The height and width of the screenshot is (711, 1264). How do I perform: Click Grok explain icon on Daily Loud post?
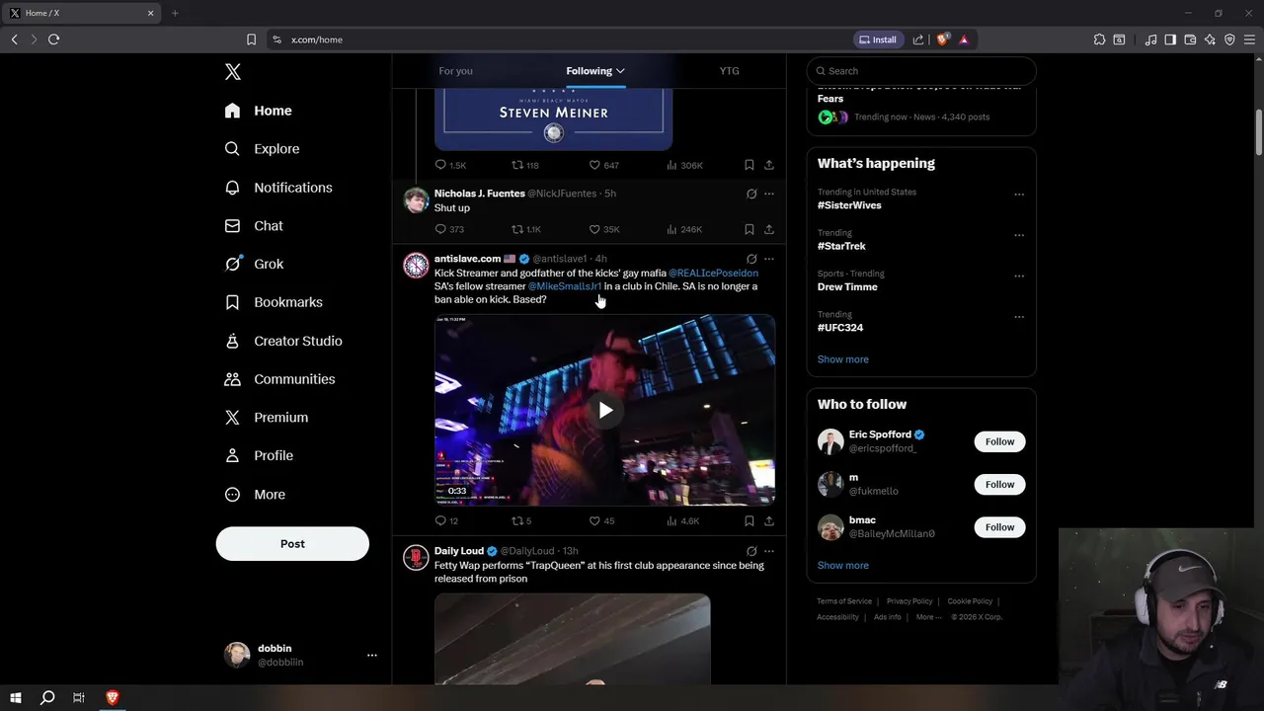pos(751,551)
